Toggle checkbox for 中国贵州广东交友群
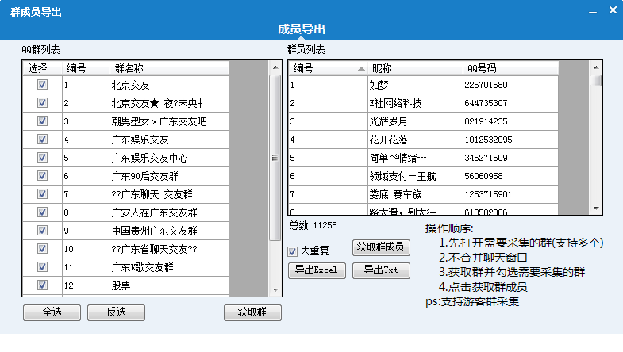The width and height of the screenshot is (623, 352). (42, 231)
